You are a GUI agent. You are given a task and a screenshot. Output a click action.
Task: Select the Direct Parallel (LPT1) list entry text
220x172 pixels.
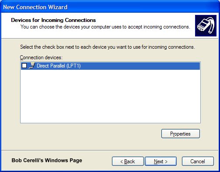59,66
